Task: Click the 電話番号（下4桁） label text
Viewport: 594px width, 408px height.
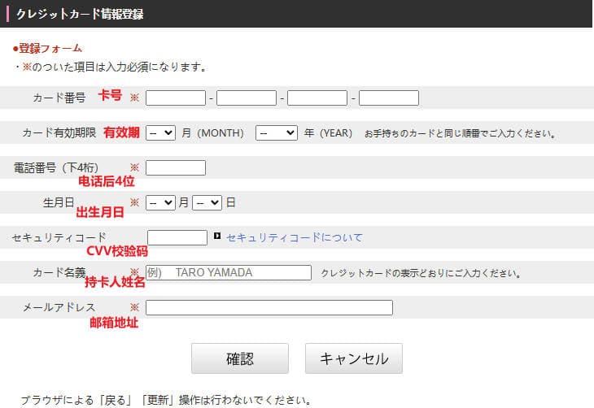Action: pyautogui.click(x=56, y=167)
